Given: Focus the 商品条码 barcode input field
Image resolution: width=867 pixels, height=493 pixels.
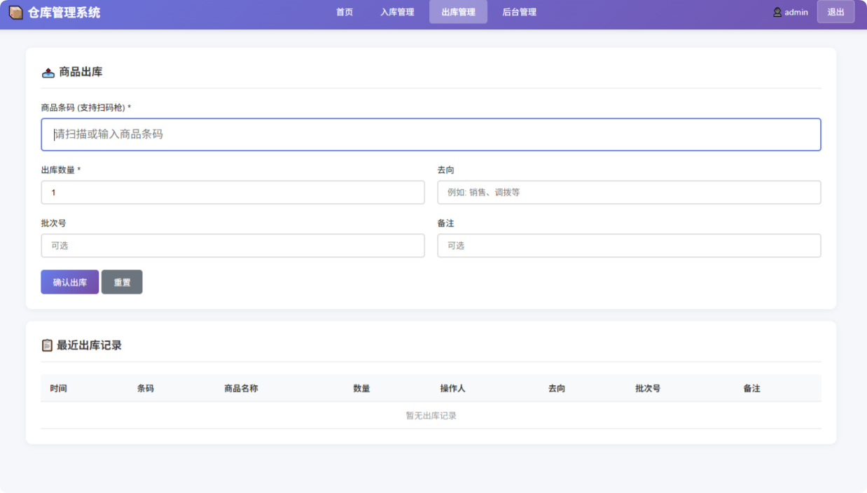Looking at the screenshot, I should 431,134.
